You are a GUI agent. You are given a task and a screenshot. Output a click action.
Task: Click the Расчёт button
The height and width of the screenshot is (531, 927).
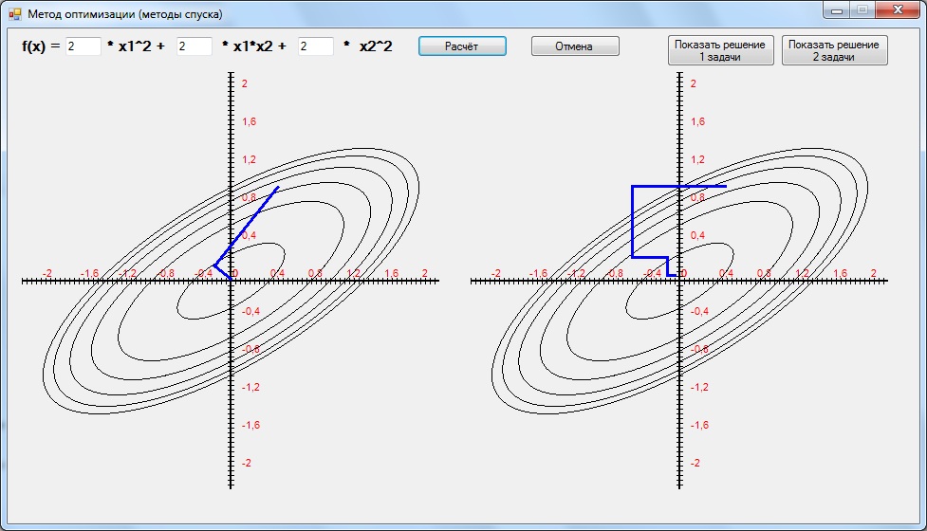tap(462, 46)
